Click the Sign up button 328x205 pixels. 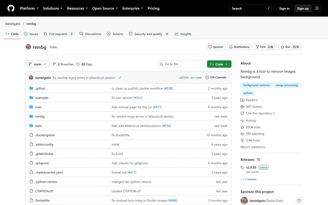303,8
